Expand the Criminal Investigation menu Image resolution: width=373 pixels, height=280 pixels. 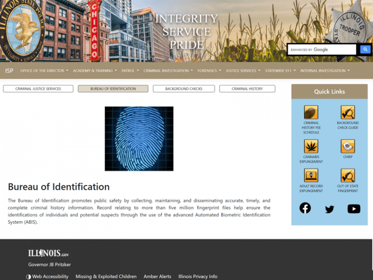[x=168, y=70]
